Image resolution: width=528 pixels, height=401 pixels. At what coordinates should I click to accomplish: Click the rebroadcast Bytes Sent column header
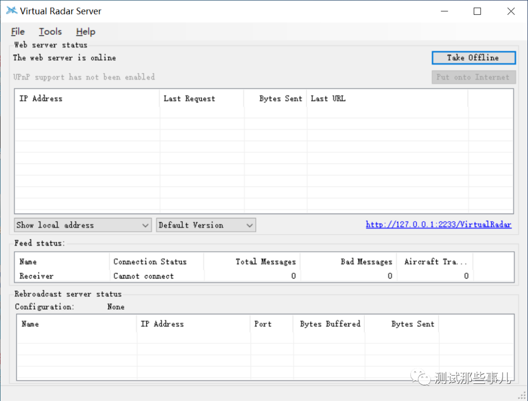click(402, 324)
